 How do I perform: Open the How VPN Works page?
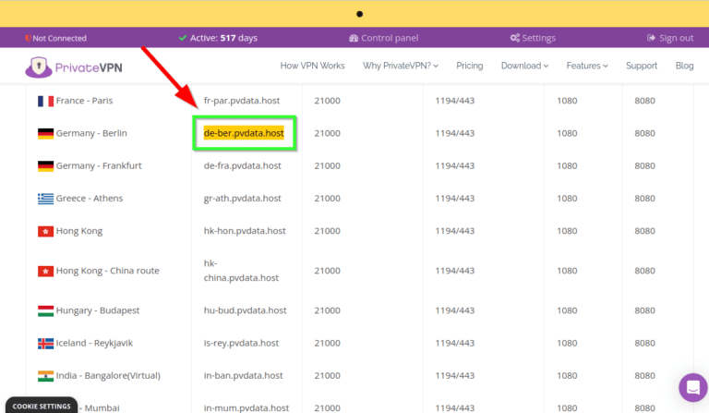(312, 66)
